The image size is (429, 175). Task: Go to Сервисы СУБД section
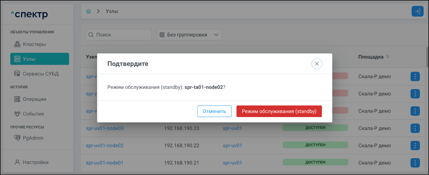click(x=40, y=74)
